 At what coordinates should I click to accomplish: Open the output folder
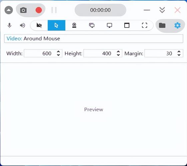(162, 25)
